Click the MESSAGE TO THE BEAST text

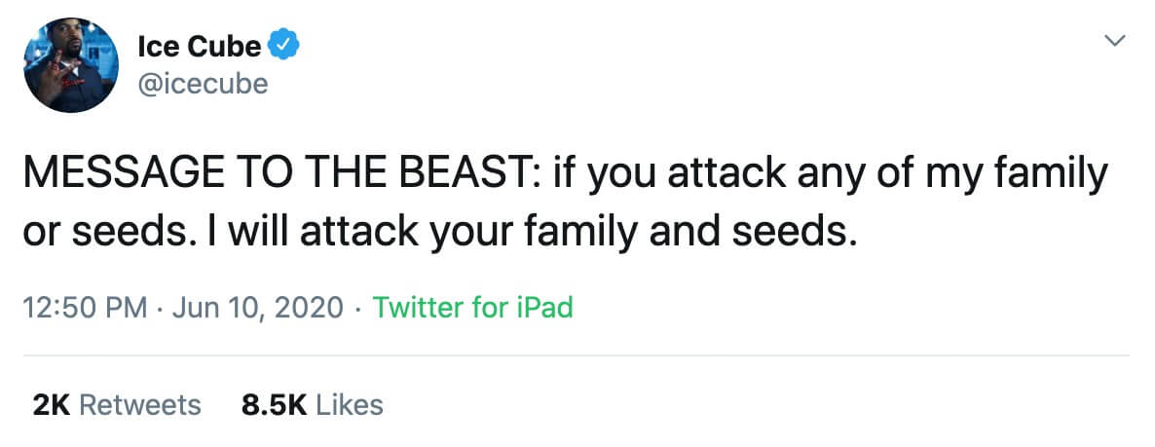pos(280,174)
